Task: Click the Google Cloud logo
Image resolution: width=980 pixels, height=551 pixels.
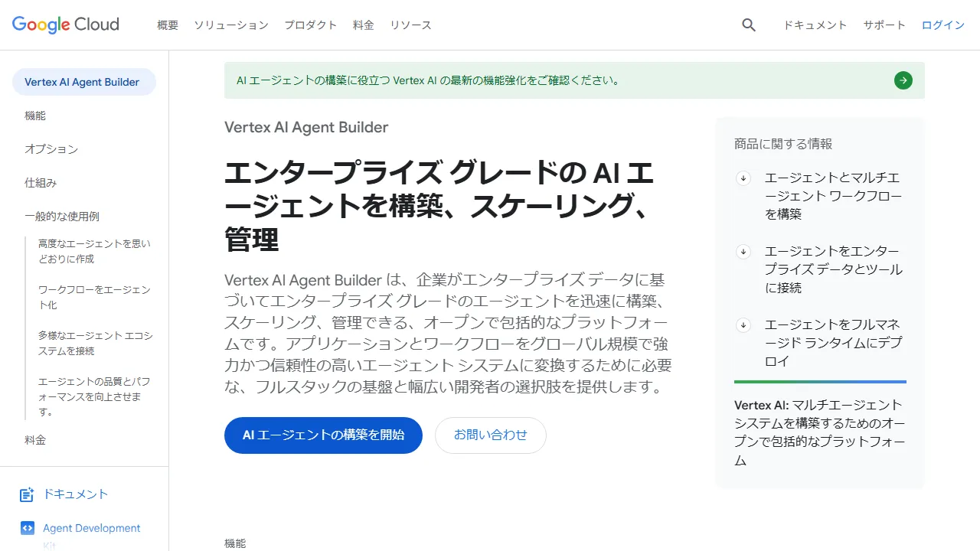Action: pyautogui.click(x=65, y=24)
